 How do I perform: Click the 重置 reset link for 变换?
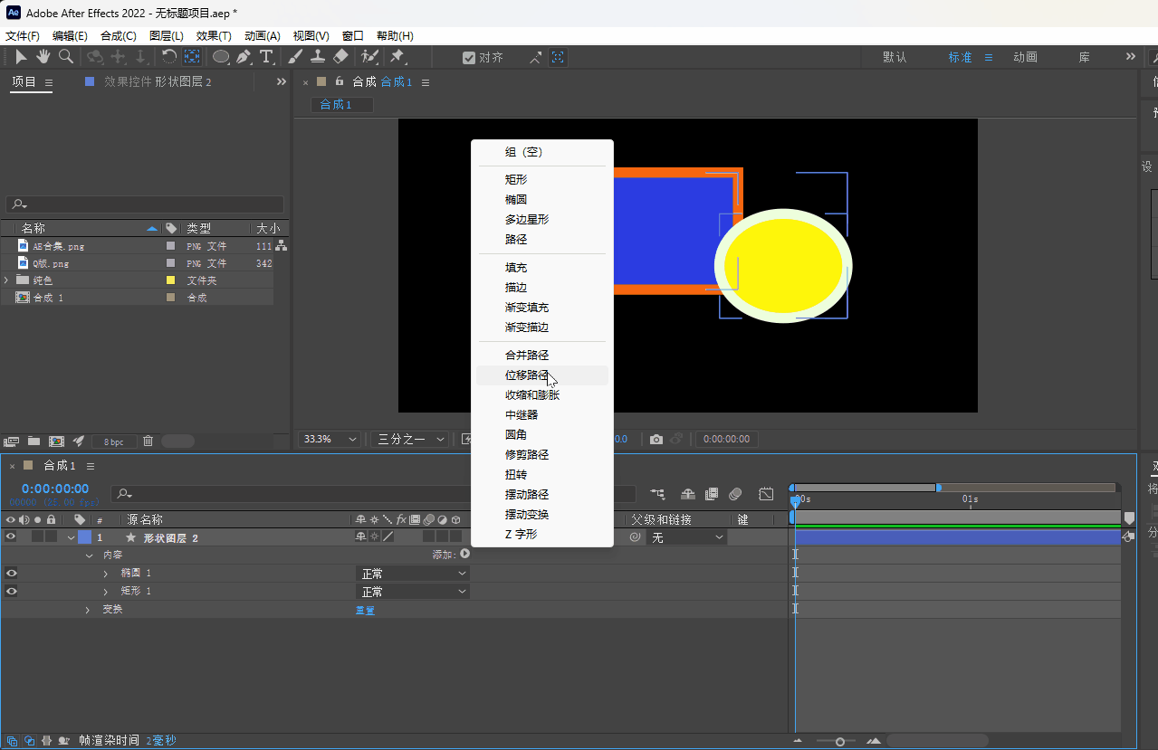coord(365,610)
